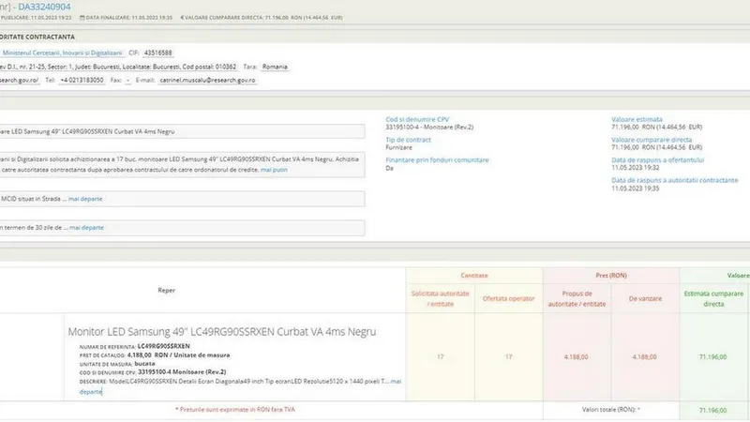Select the phone number +4 0213183050
This screenshot has height=422, width=750.
click(x=82, y=81)
